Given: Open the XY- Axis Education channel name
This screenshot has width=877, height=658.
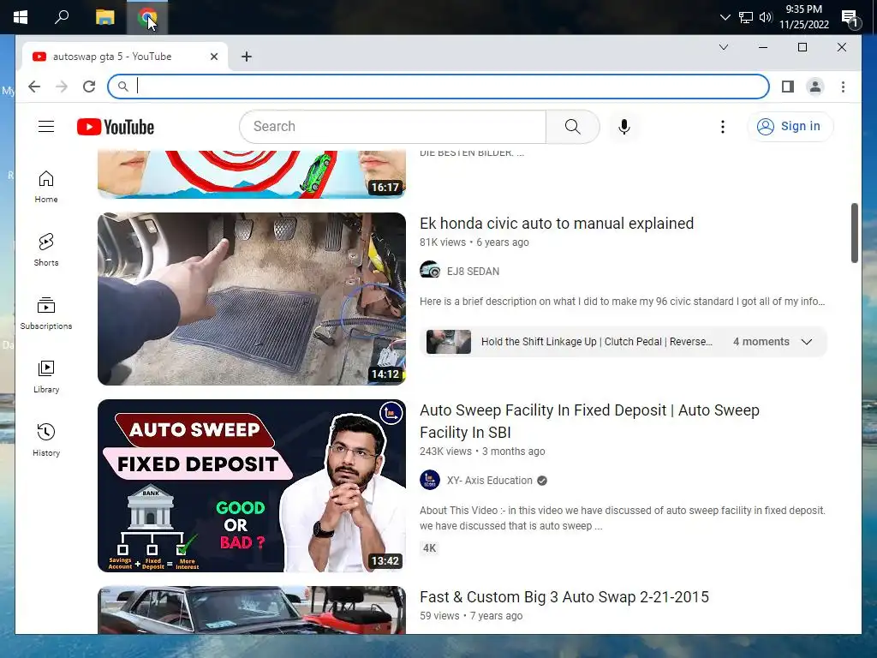Looking at the screenshot, I should (489, 481).
